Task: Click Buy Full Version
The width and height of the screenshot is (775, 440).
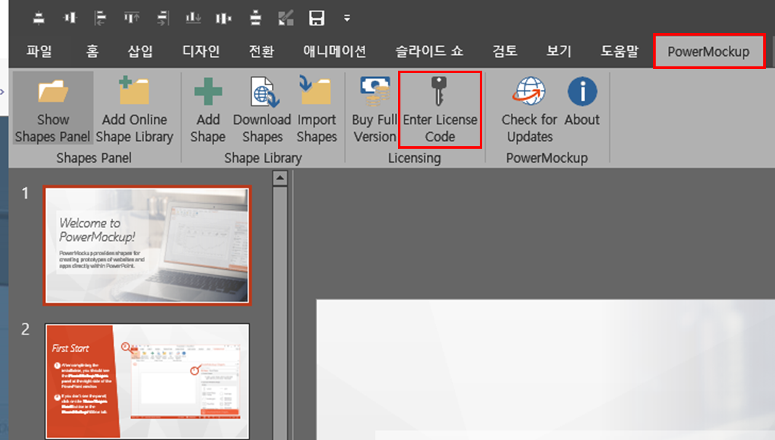Action: click(x=375, y=109)
